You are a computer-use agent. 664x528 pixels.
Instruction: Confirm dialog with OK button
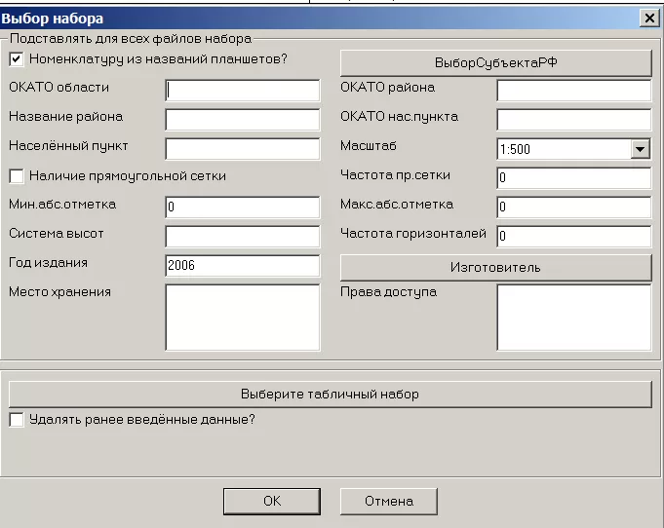coord(271,501)
